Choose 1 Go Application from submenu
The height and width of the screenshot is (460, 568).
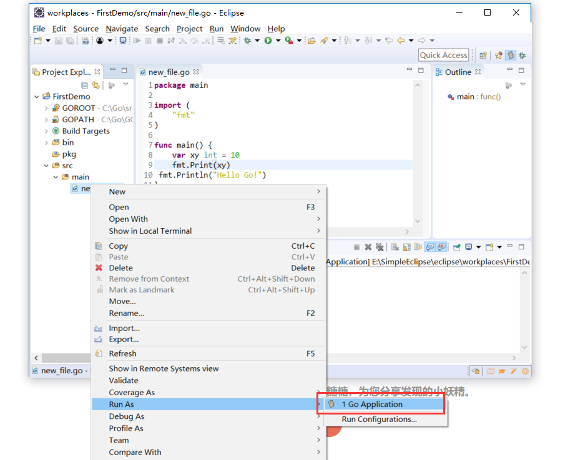pyautogui.click(x=384, y=405)
